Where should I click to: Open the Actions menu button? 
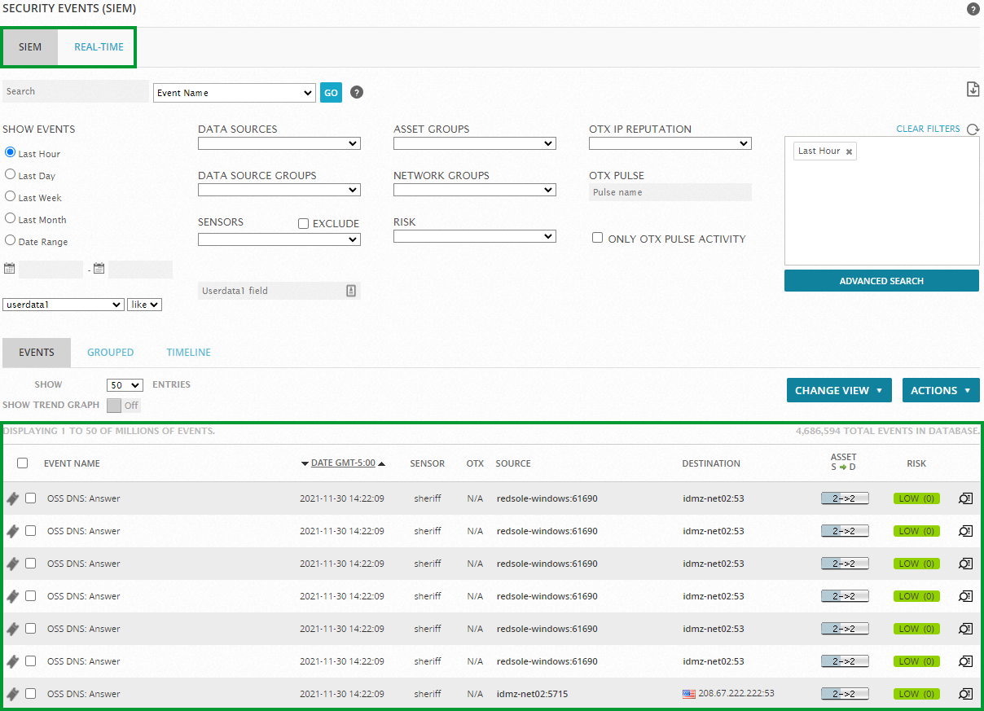pos(941,390)
